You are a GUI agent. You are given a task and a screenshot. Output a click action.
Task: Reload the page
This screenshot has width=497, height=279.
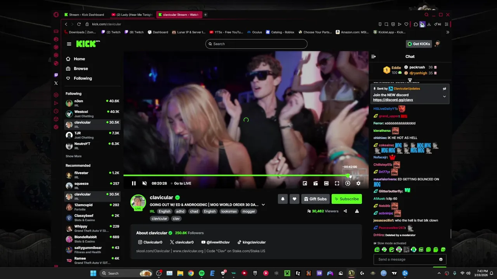(79, 24)
